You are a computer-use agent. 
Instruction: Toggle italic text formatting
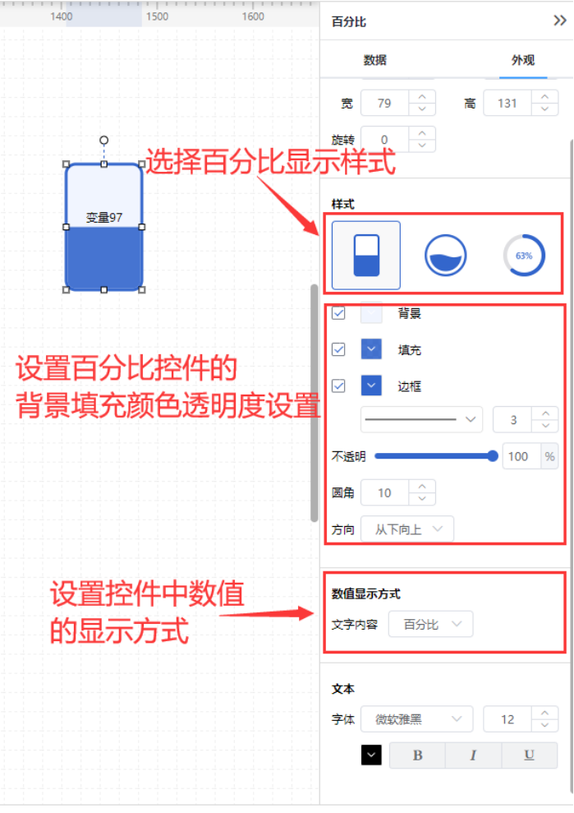pyautogui.click(x=473, y=755)
